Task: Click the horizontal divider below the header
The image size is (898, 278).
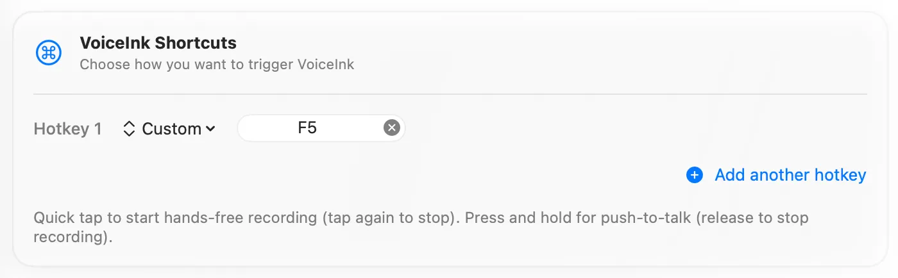Action: (450, 94)
